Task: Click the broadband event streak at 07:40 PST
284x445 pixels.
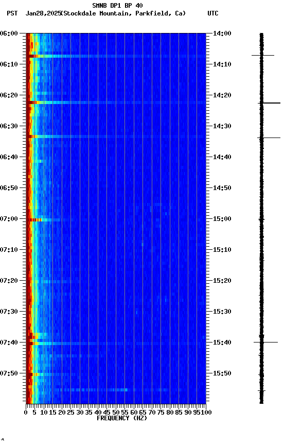Action: (116, 344)
